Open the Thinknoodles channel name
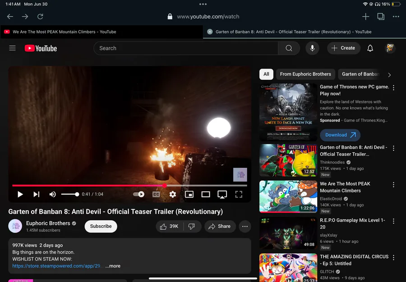This screenshot has height=282, width=406. coord(332,162)
